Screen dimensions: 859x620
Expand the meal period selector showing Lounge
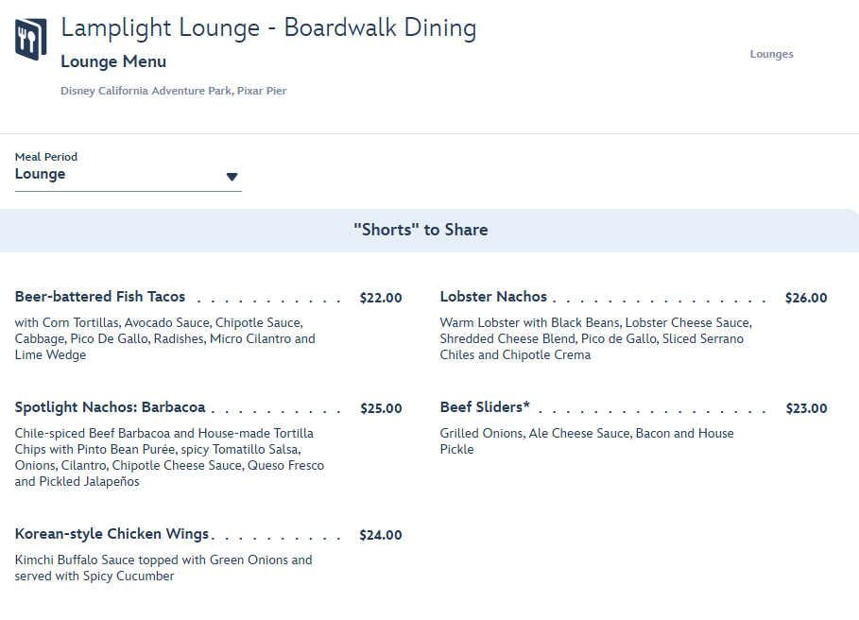(x=128, y=174)
